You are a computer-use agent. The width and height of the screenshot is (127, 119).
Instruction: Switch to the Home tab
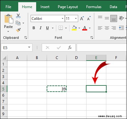click(27, 7)
